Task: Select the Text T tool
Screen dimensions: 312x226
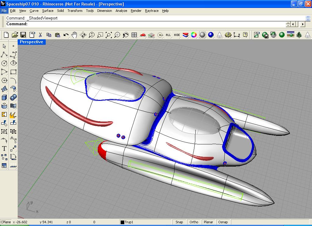Action: pos(4,148)
